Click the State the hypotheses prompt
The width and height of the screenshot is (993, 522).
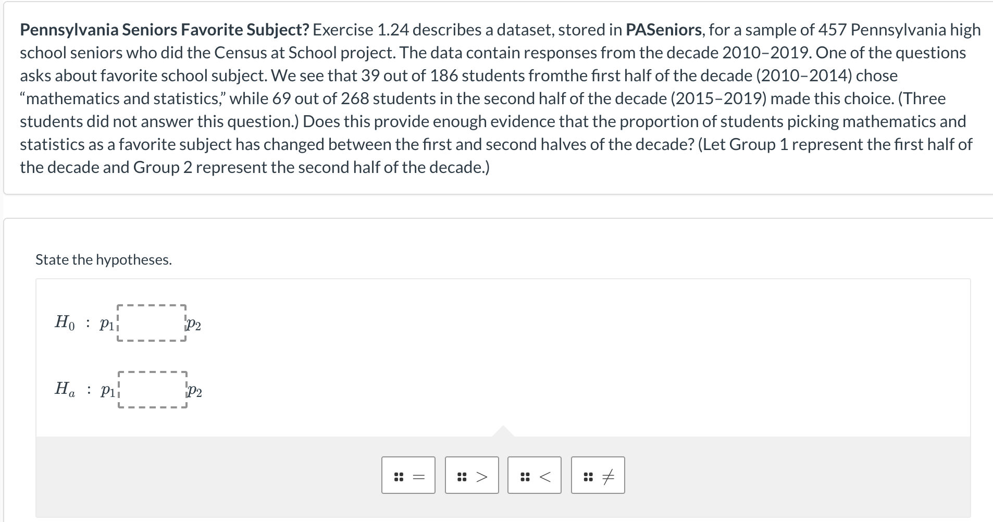[x=103, y=259]
